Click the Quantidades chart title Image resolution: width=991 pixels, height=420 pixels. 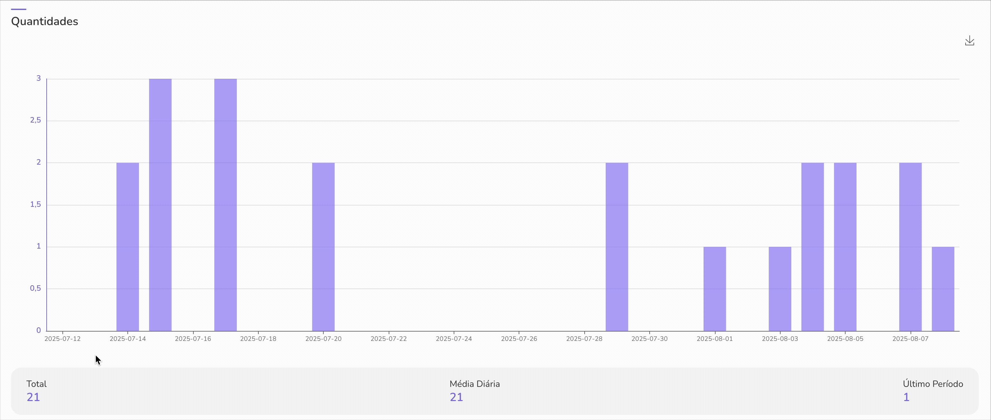[44, 22]
